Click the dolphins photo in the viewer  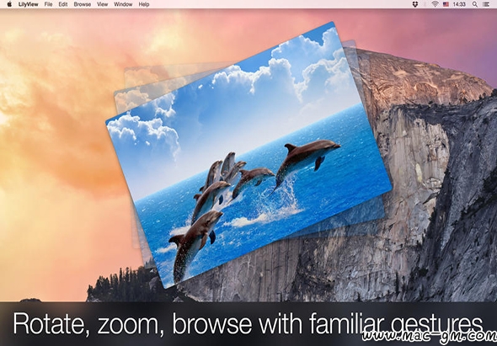(x=248, y=155)
